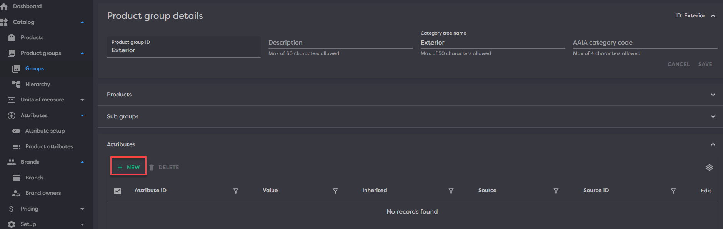Open the Source column filter funnel
This screenshot has height=229, width=723.
[x=556, y=191]
